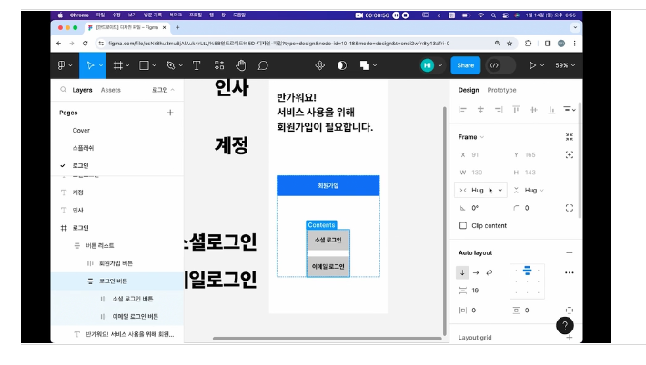Open the Cover page

pos(81,131)
